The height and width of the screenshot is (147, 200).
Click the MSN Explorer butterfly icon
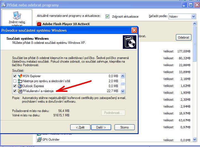pyautogui.click(x=20, y=76)
